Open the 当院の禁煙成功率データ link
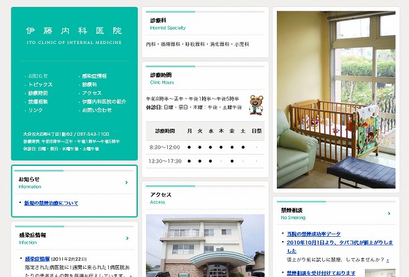Screen dimensions: 409x277 click(x=314, y=234)
